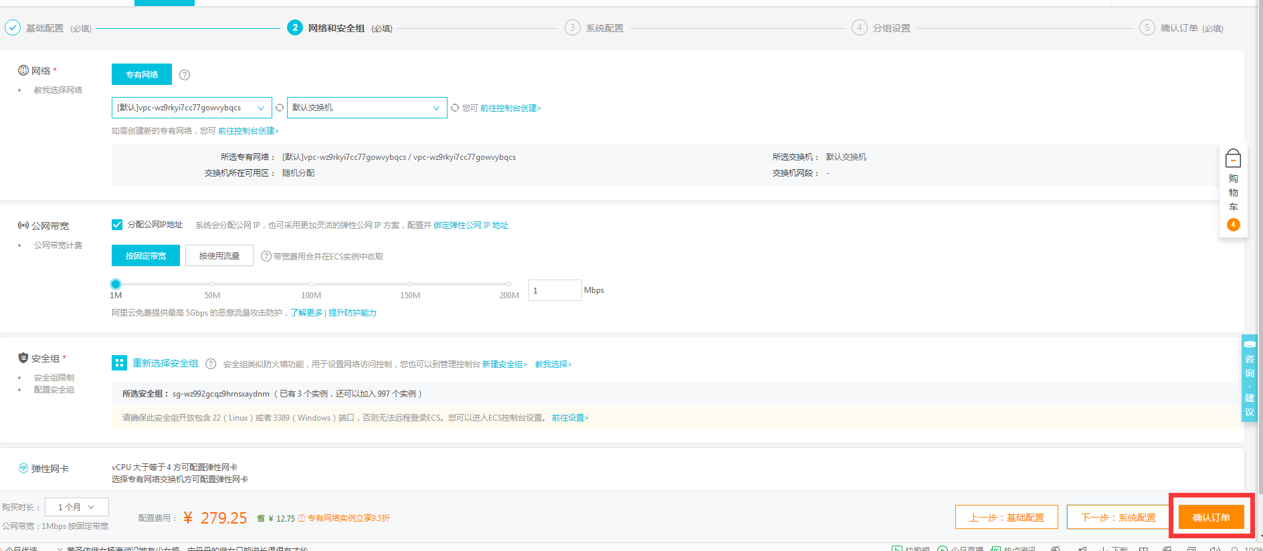Click the 确认订单 orange button

(x=1211, y=517)
